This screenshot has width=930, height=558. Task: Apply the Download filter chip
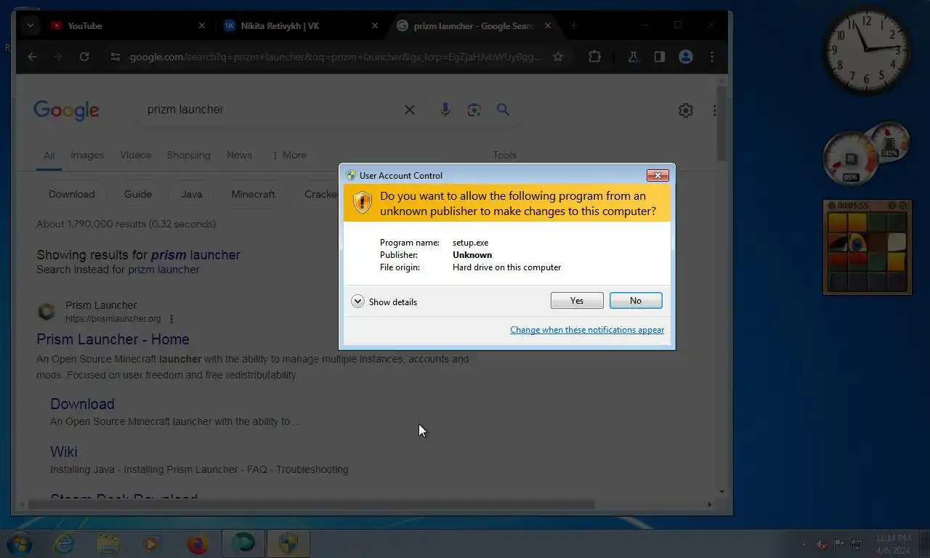(71, 194)
